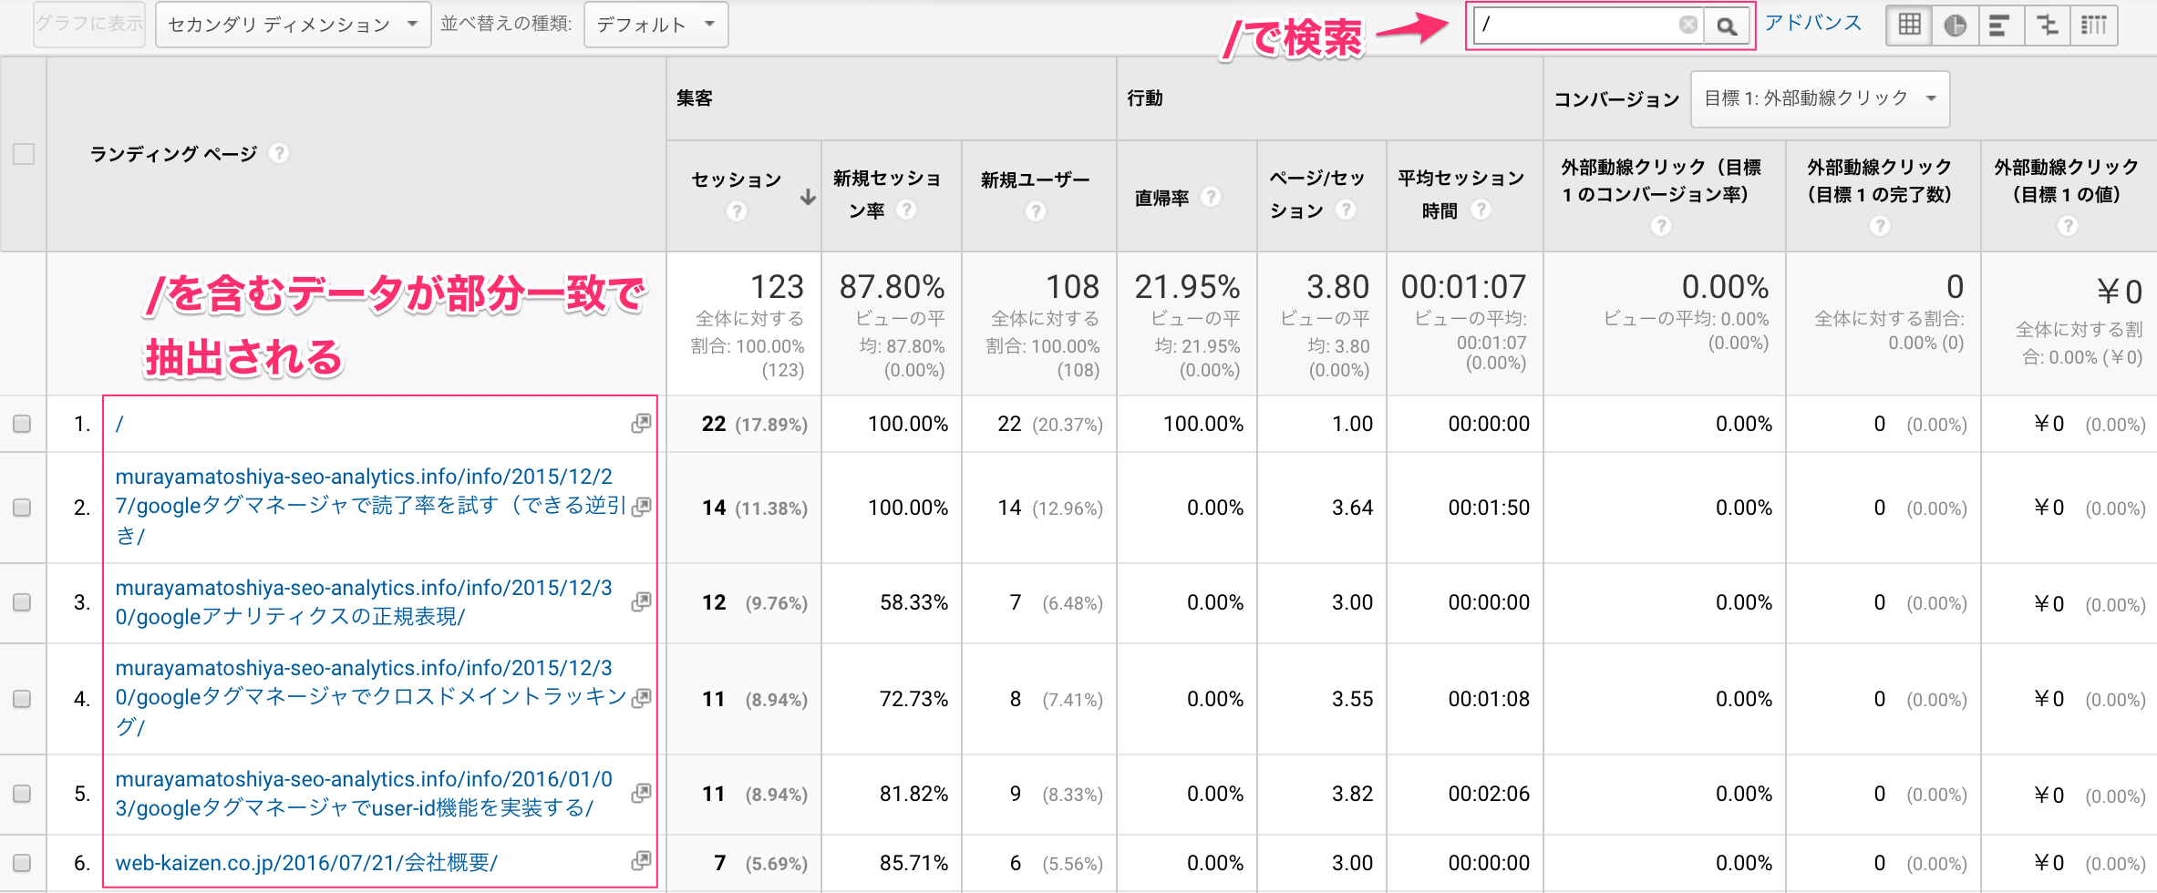Open help icon under セッション header
The image size is (2157, 893).
coord(737,211)
